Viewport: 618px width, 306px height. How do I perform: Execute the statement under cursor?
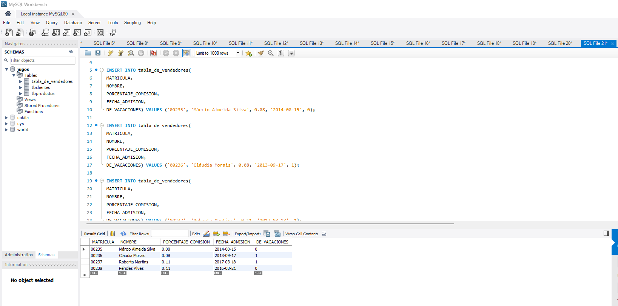pyautogui.click(x=121, y=53)
